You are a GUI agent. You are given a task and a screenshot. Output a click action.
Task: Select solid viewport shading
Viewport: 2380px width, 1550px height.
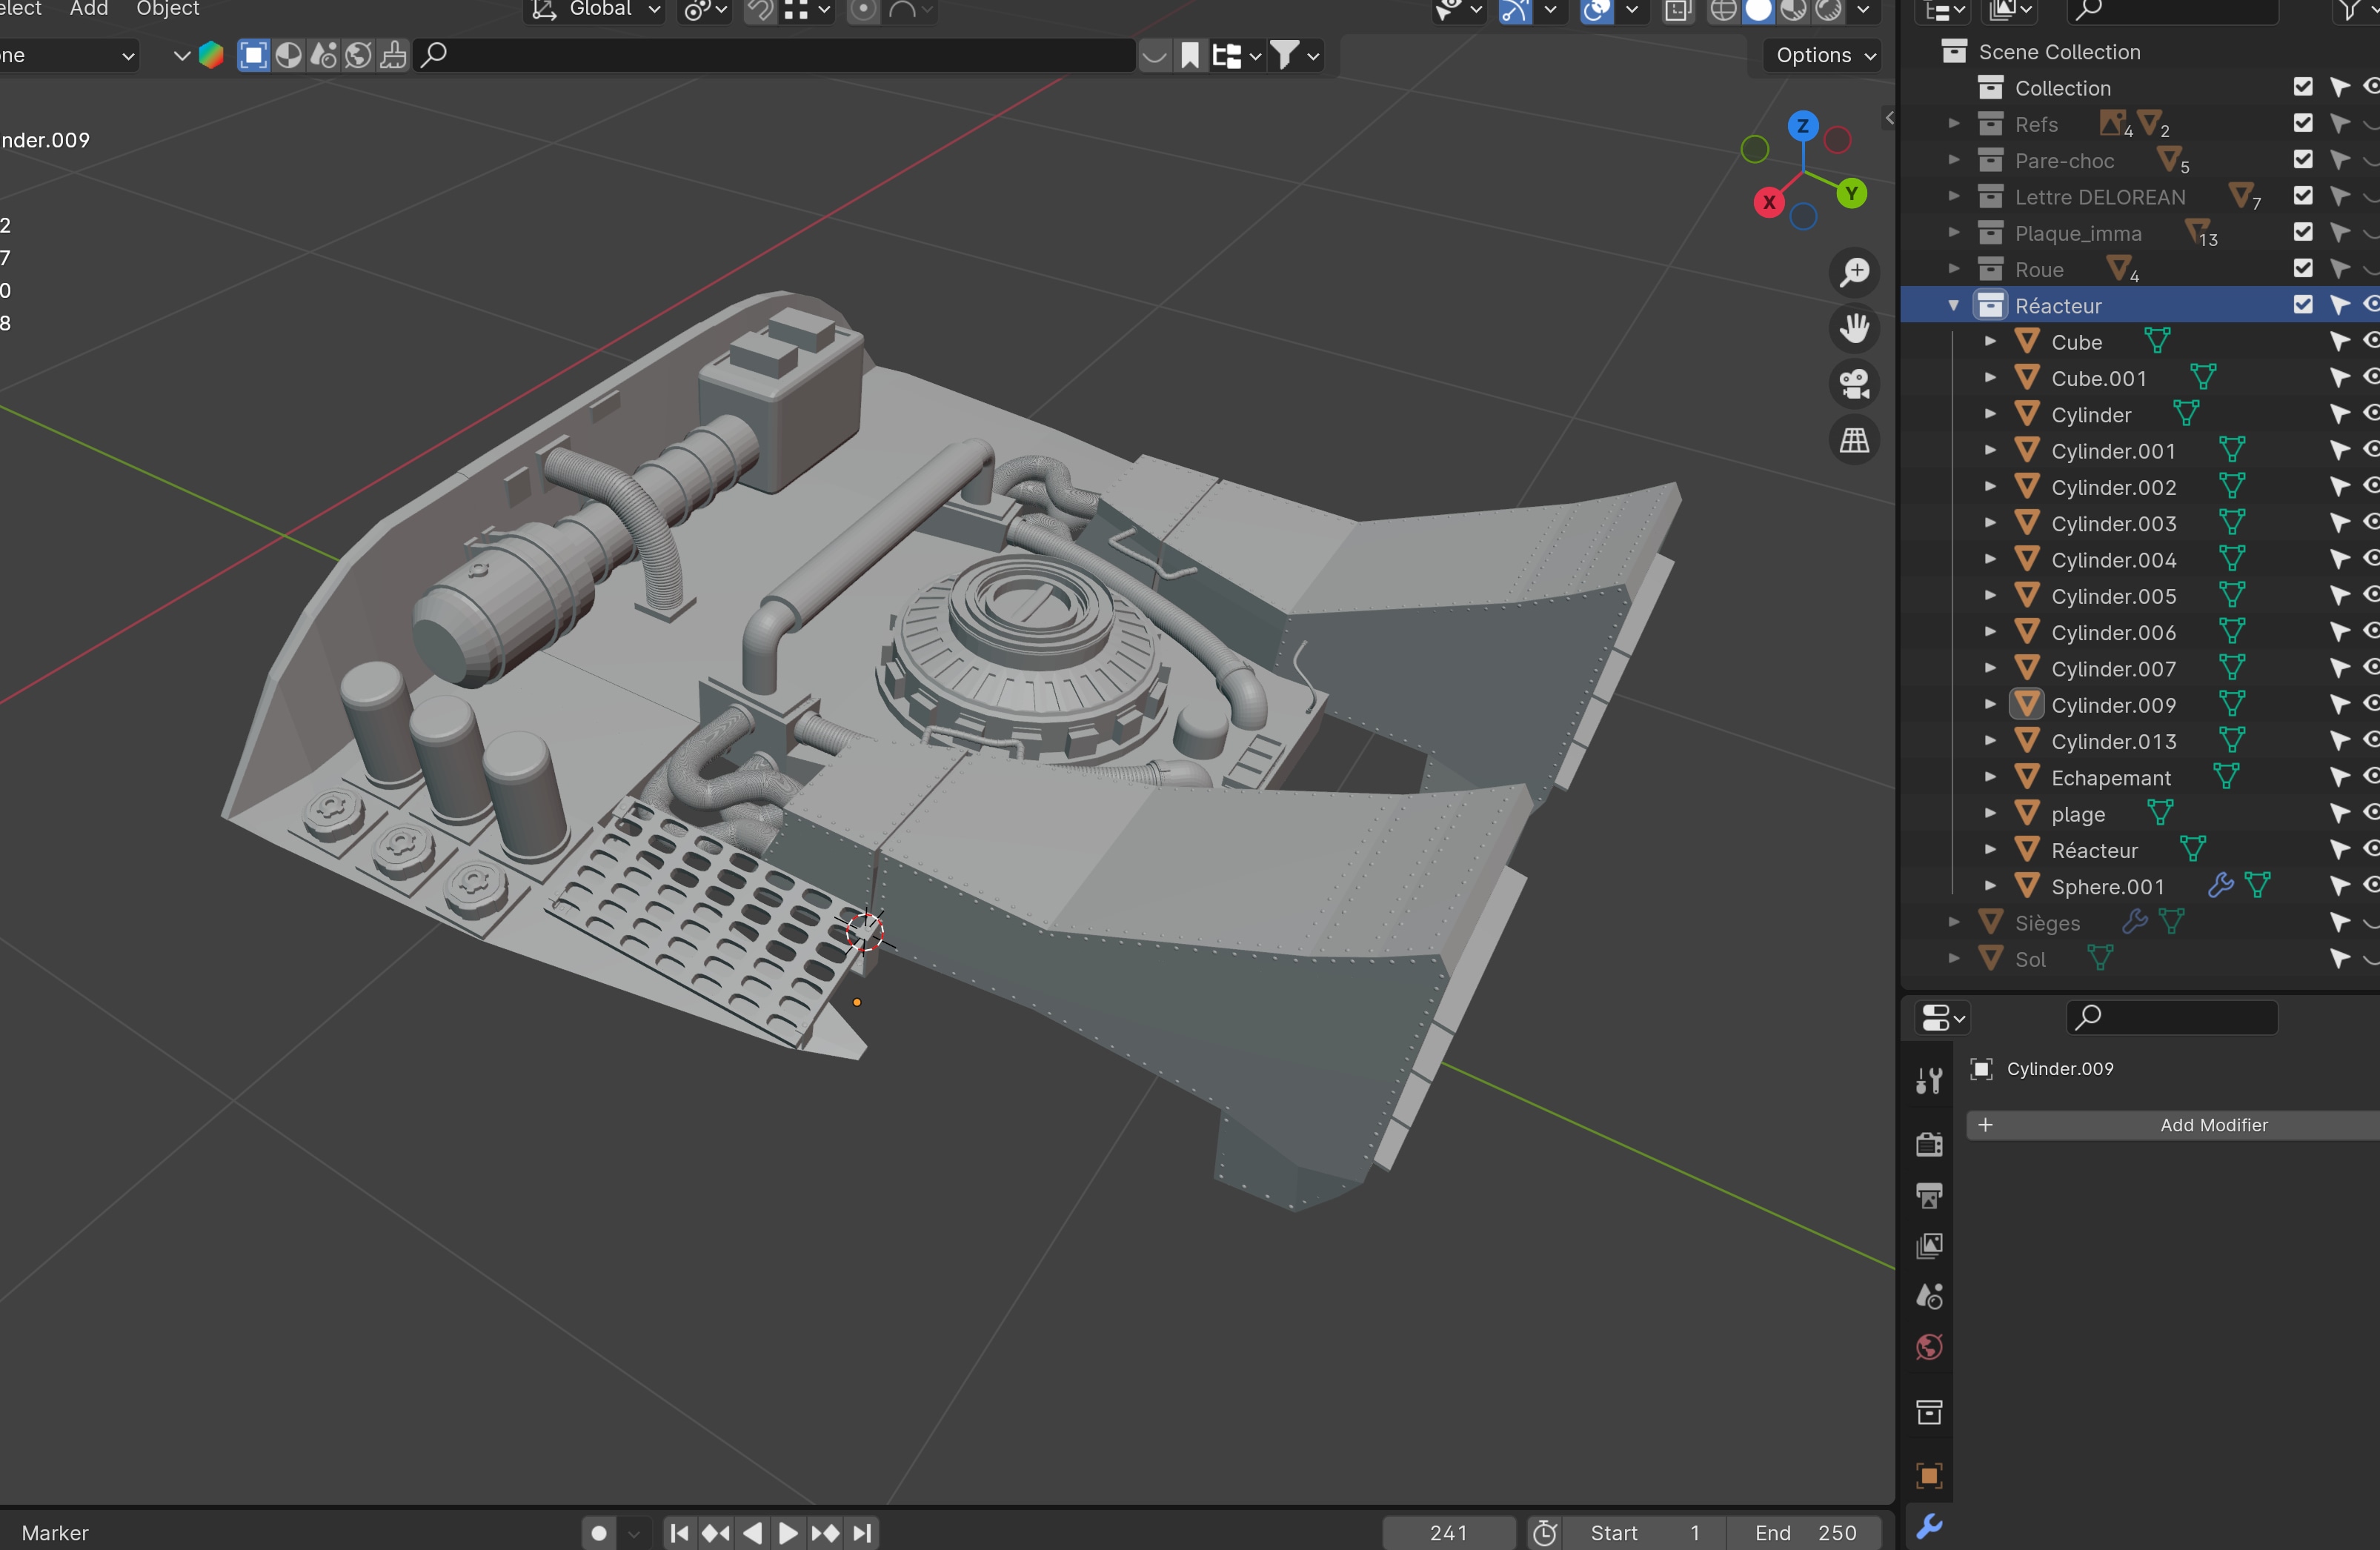pyautogui.click(x=1758, y=10)
